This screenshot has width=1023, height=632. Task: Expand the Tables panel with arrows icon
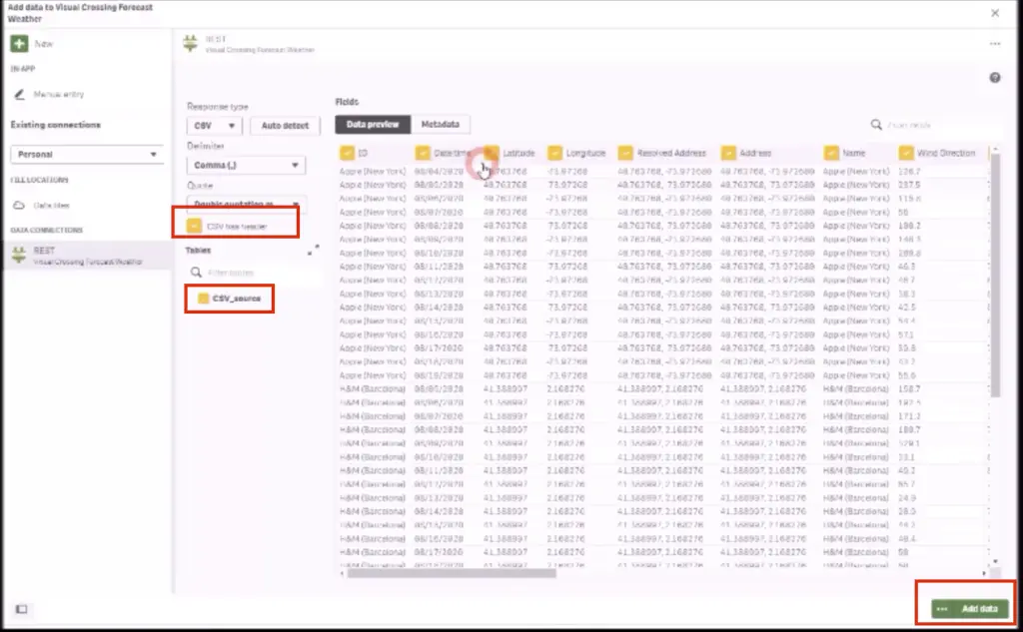(313, 250)
